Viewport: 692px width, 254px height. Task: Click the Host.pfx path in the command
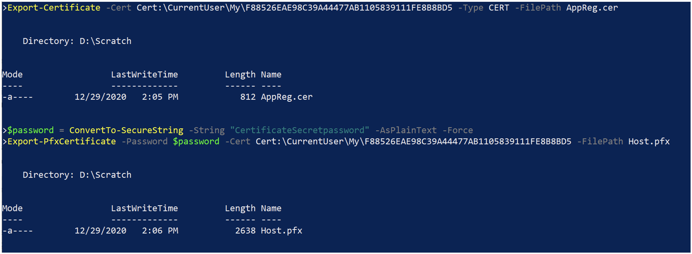tap(649, 141)
